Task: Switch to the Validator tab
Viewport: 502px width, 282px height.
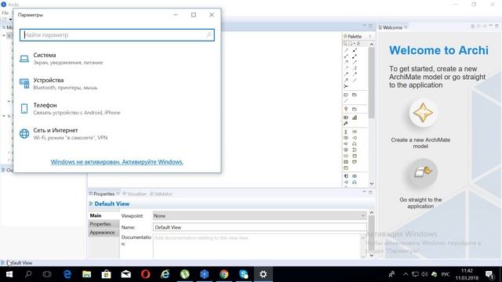Action: [x=161, y=193]
